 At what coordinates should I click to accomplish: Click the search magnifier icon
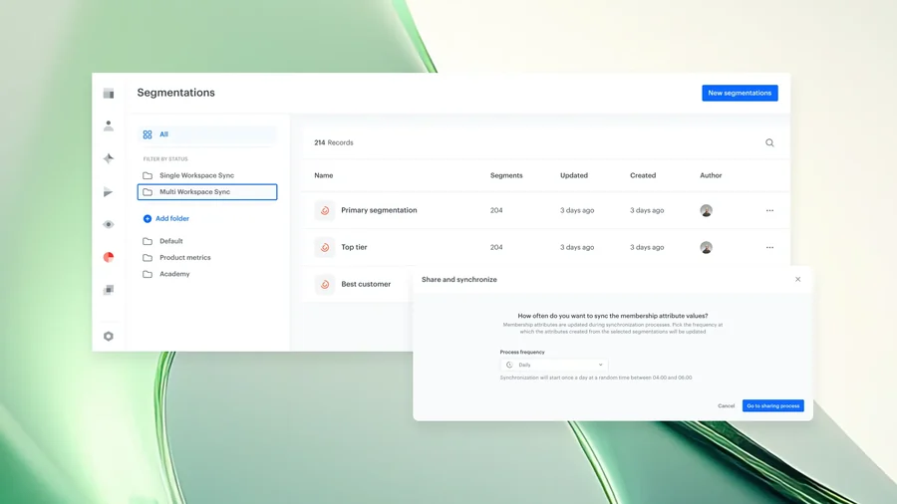point(769,142)
